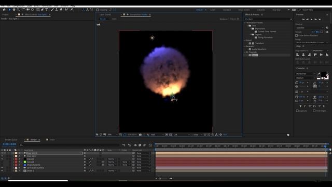Open Align Layers to Composition dropdown
332x187 pixels.
pos(320,51)
